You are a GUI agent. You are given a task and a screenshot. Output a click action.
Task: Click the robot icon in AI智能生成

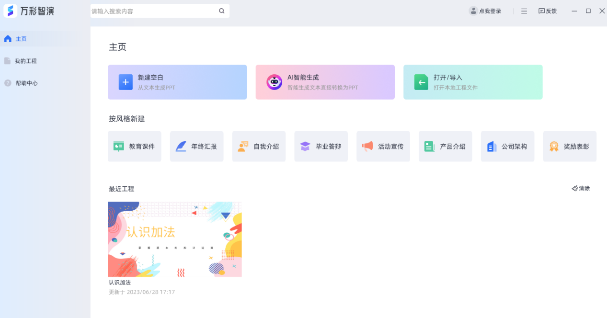click(274, 82)
